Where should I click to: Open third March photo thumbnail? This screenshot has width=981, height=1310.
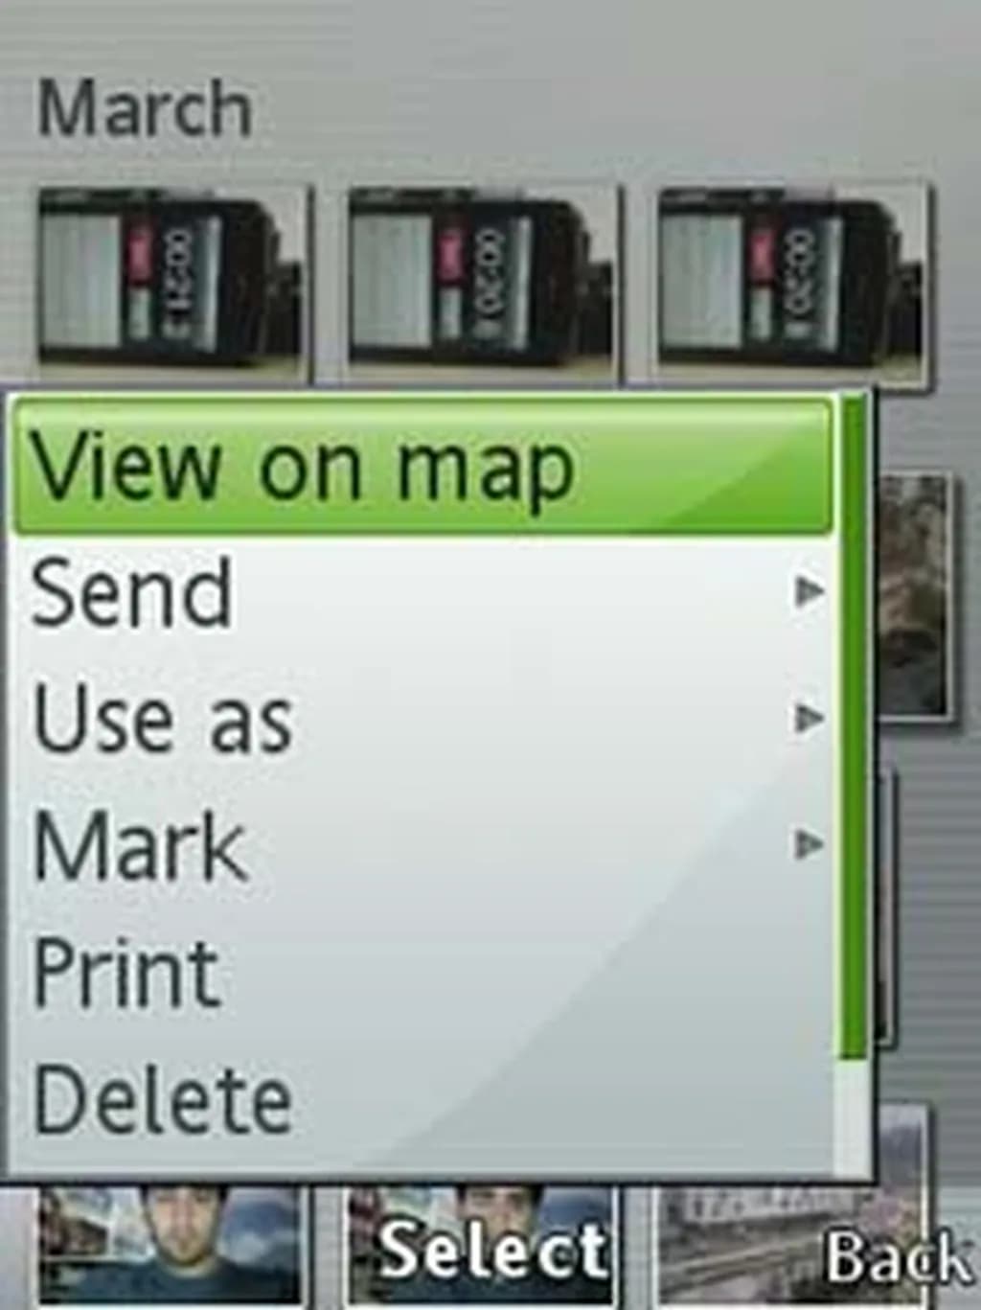[792, 284]
